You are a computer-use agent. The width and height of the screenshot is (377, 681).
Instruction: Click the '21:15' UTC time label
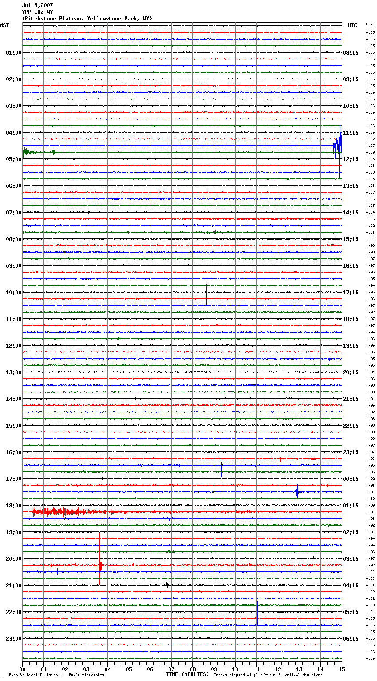click(351, 399)
